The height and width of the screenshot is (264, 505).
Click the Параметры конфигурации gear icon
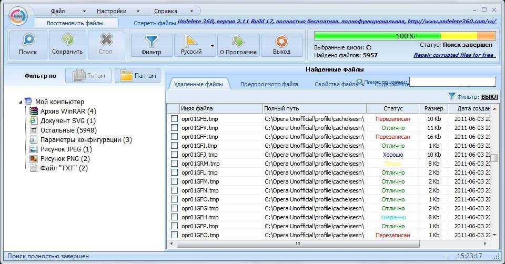[x=33, y=139]
